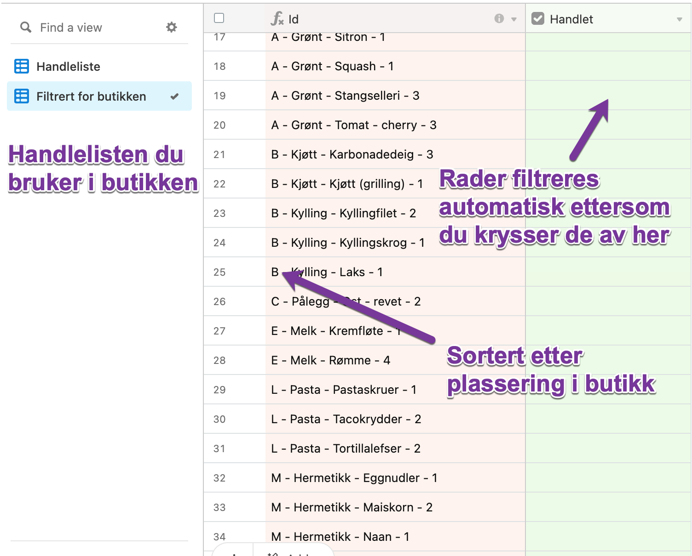Click the Id column header
Viewport: 692px width, 556px height.
pyautogui.click(x=395, y=19)
